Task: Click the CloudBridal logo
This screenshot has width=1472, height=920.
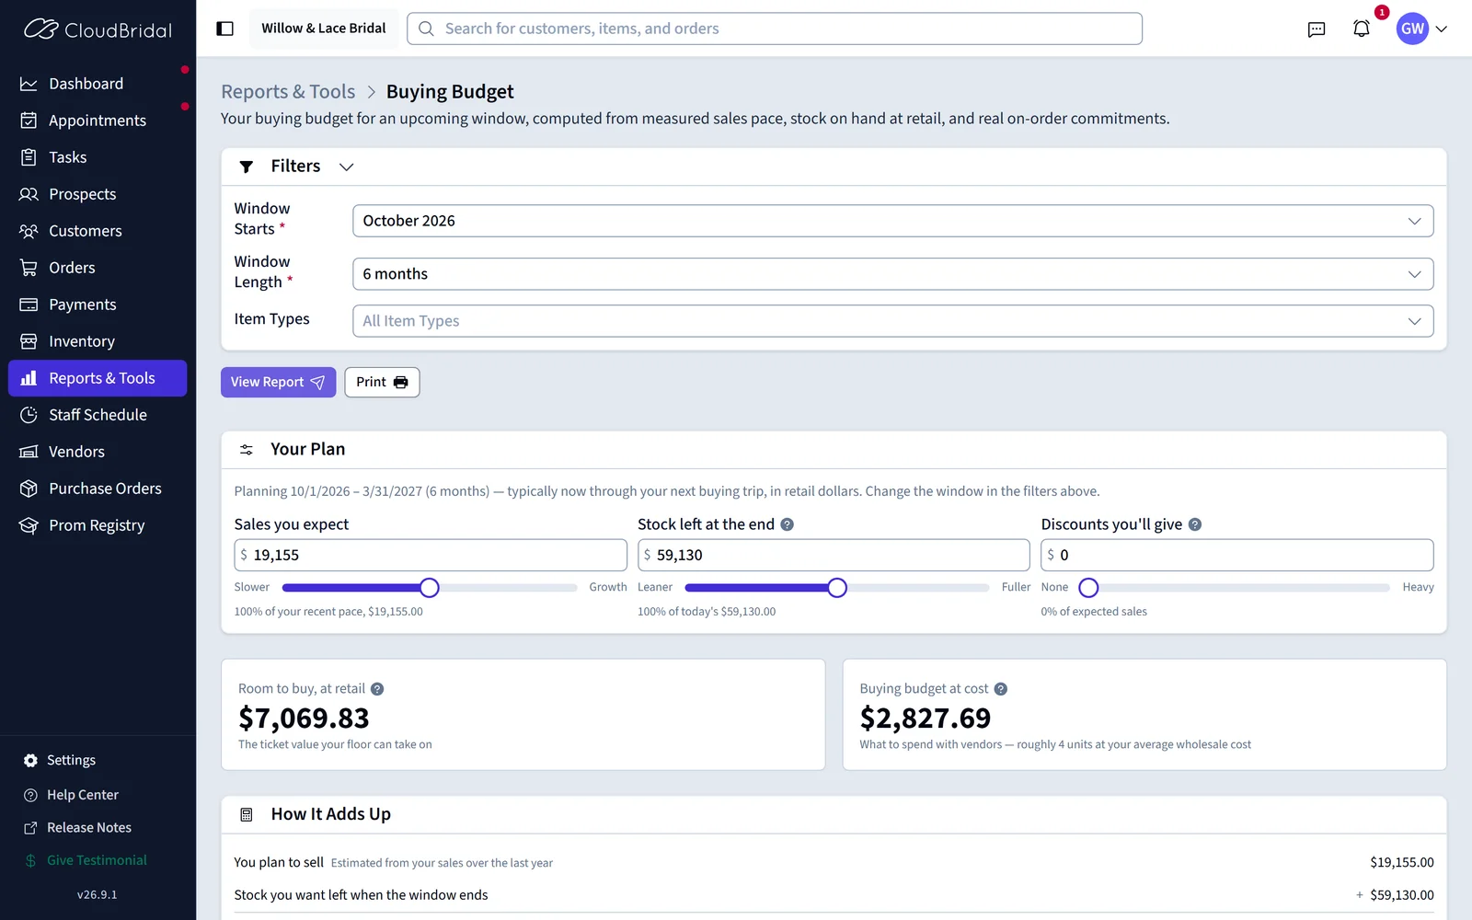Action: click(98, 29)
